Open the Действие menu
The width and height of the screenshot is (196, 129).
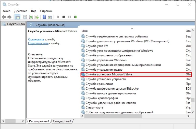click(21, 11)
